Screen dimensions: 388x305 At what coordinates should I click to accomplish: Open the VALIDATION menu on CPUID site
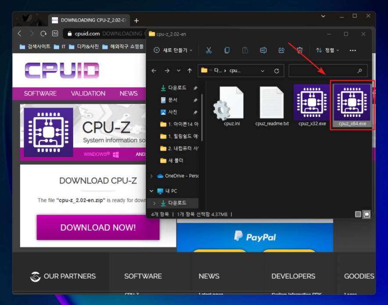coord(88,93)
